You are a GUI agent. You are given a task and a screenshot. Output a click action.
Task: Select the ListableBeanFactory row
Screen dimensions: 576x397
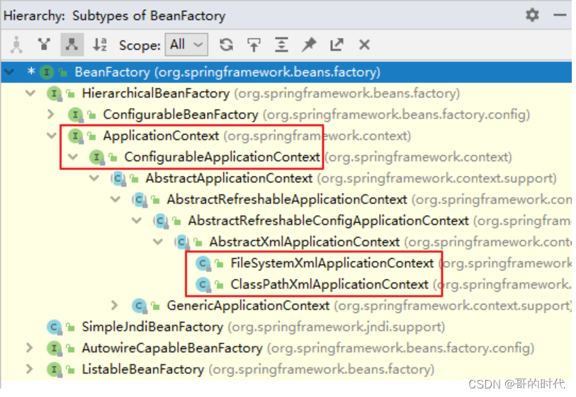(x=286, y=369)
